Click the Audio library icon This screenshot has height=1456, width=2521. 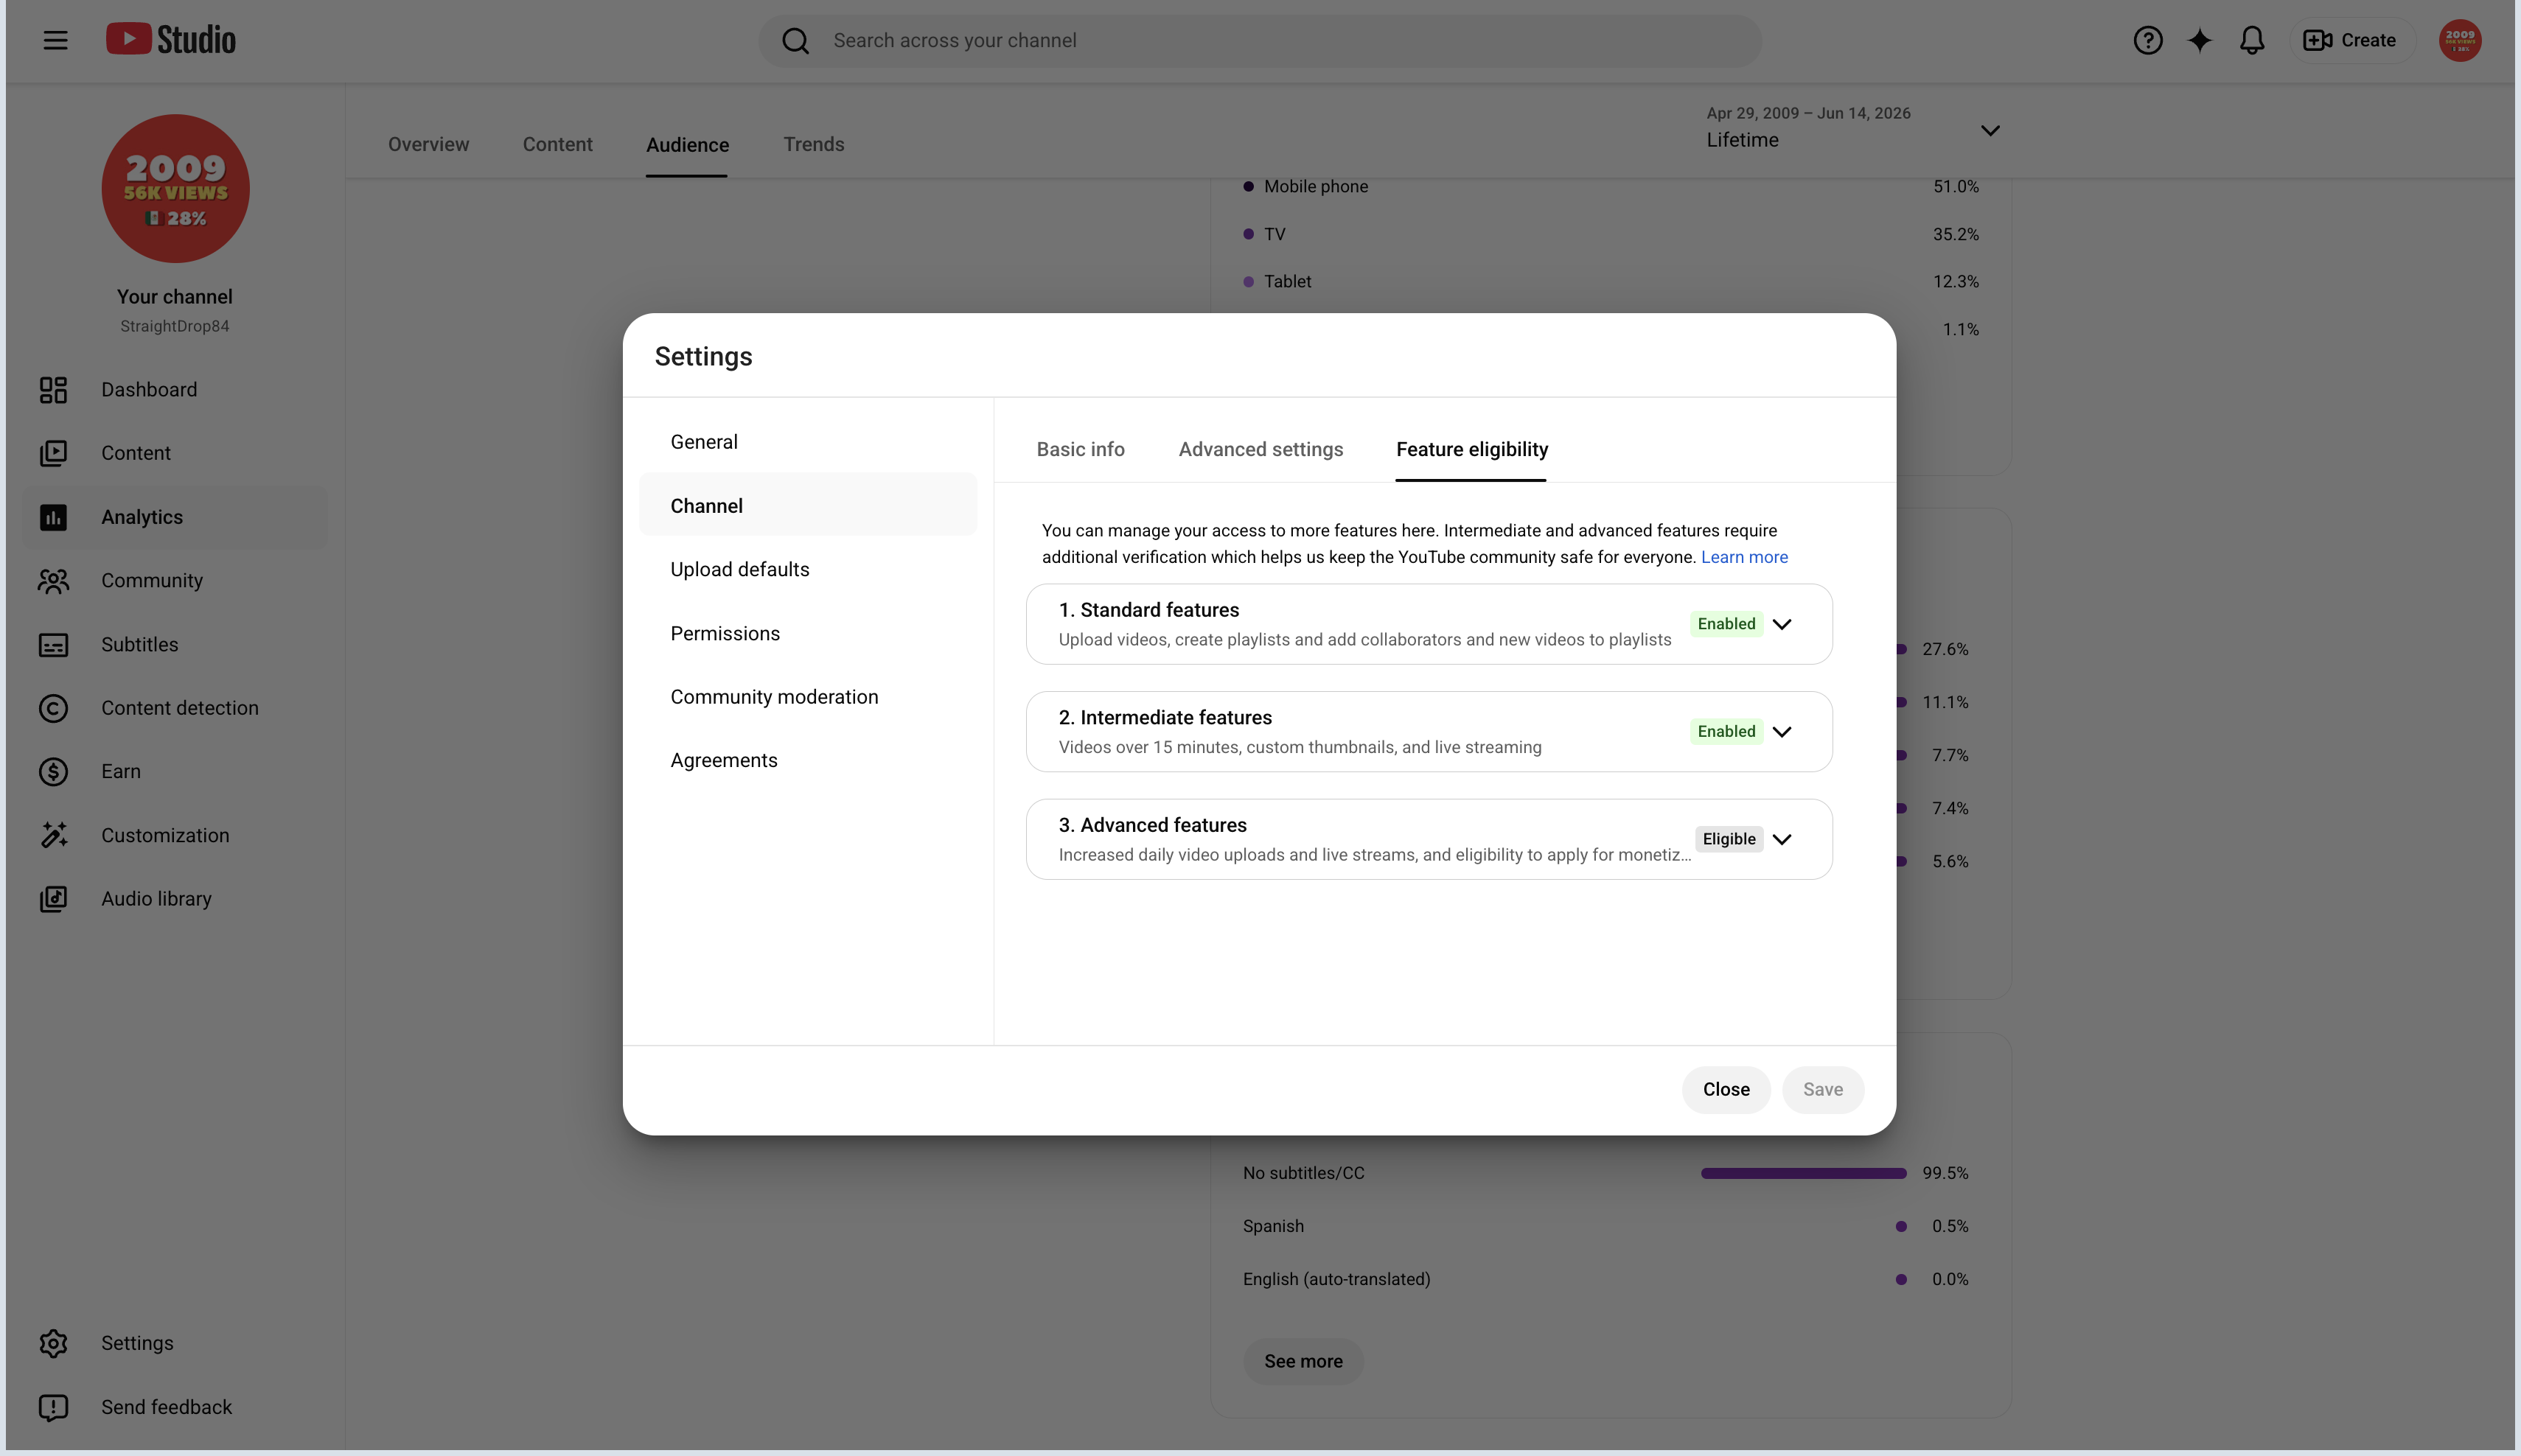click(53, 899)
